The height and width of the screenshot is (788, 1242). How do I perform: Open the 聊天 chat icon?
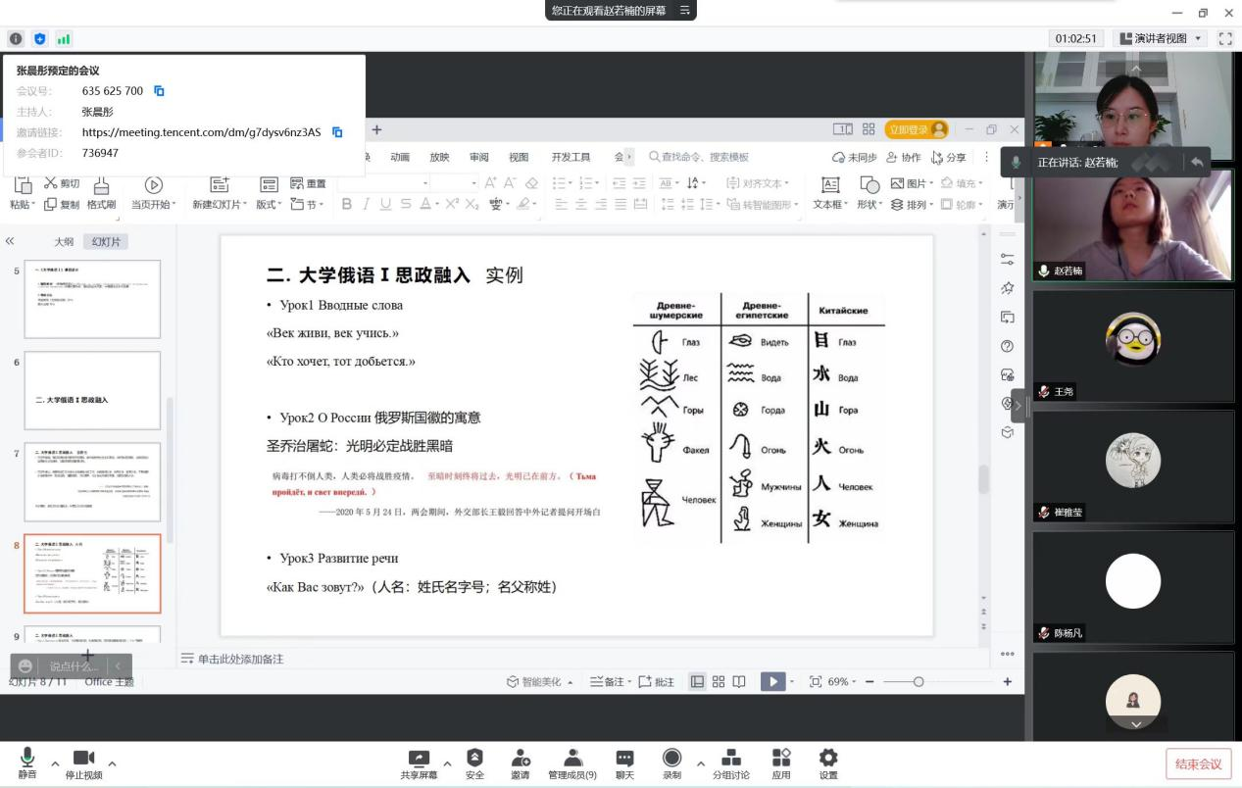click(624, 759)
